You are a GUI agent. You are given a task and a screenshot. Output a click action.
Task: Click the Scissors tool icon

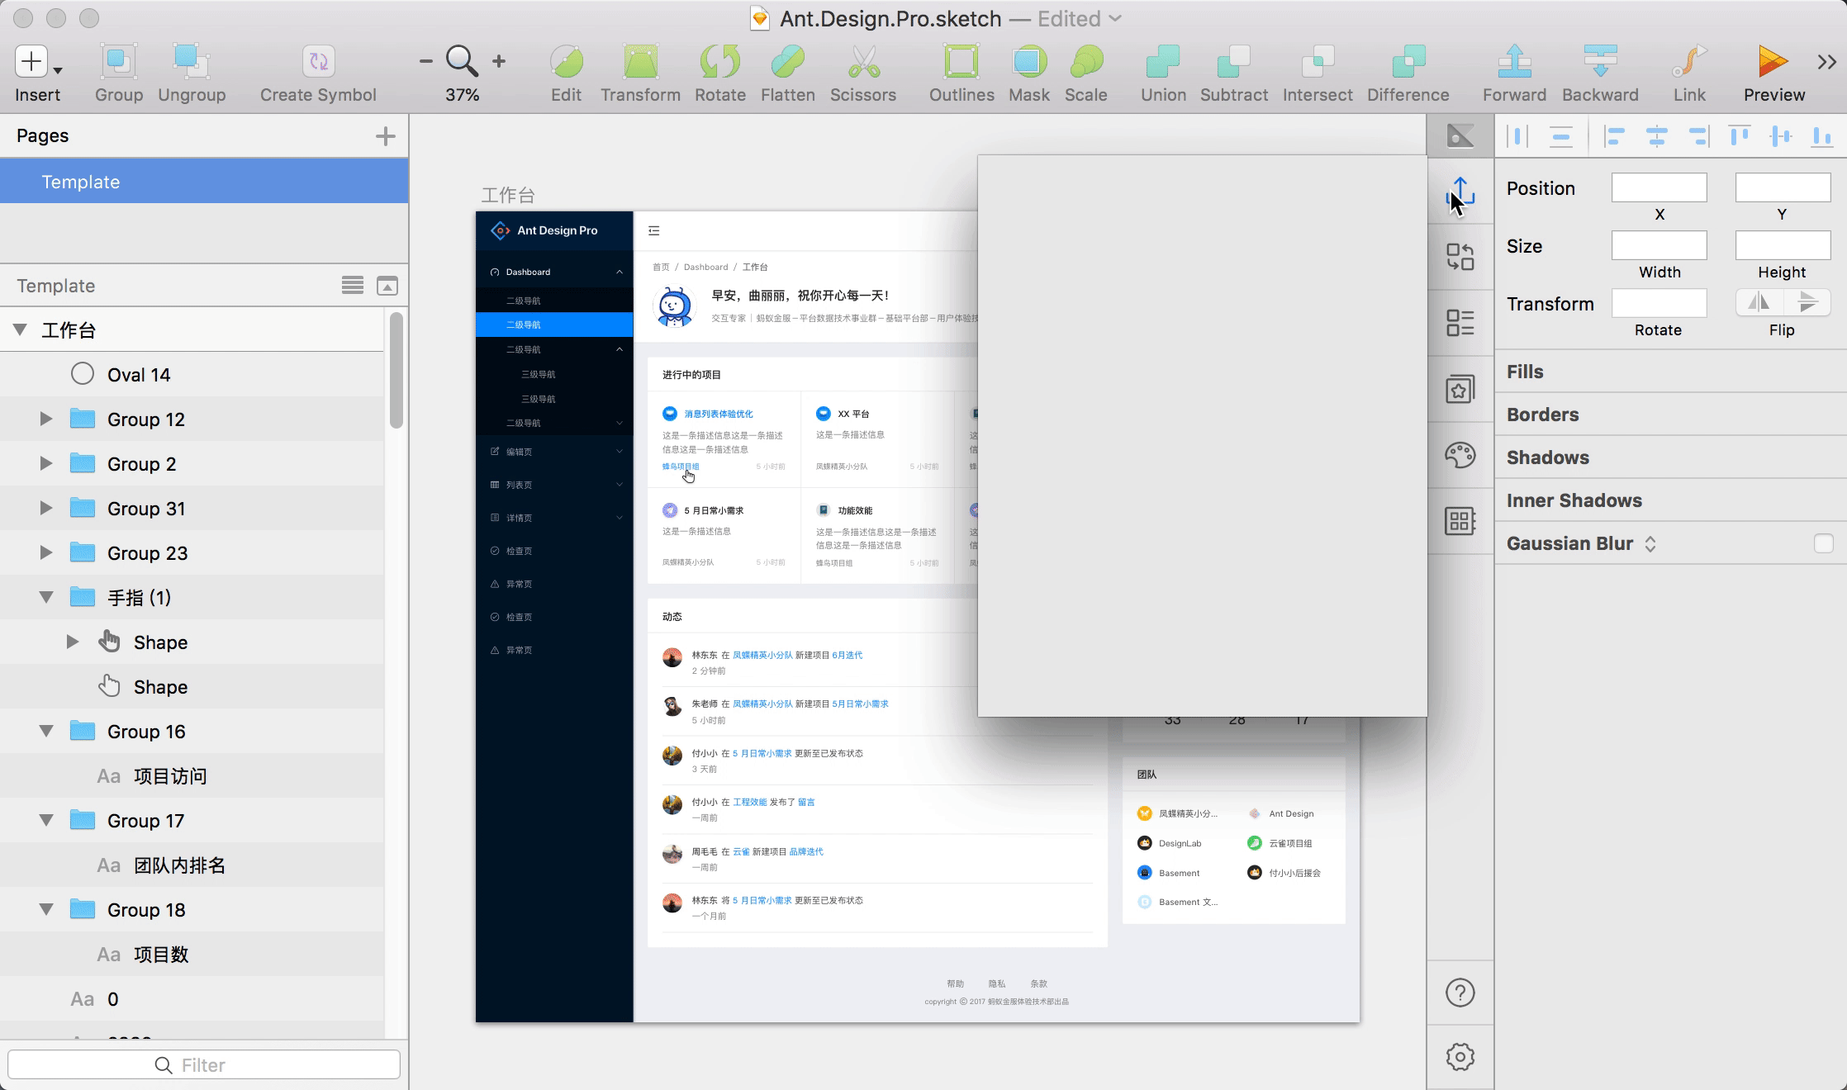862,62
